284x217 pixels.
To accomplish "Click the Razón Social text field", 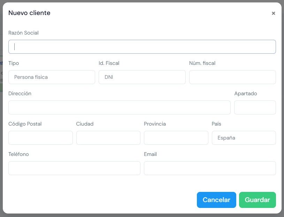I will click(142, 47).
